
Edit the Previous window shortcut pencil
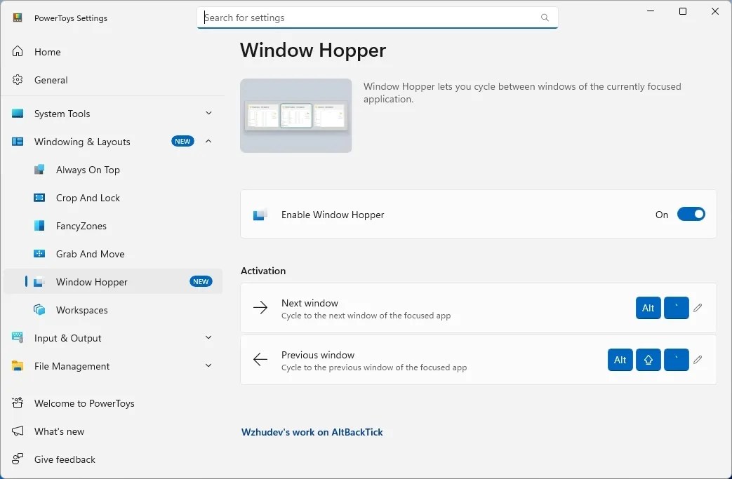(698, 360)
